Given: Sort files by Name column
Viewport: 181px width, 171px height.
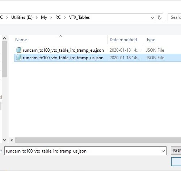Looking at the screenshot, I should (21, 40).
